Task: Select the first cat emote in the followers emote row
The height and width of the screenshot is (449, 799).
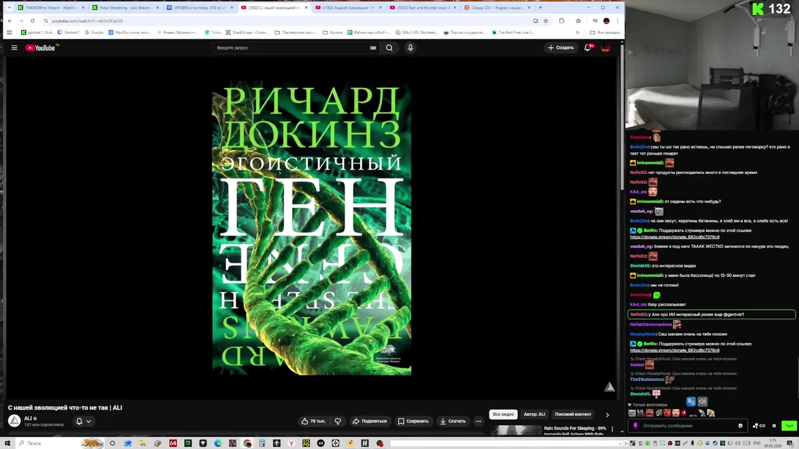Action: pos(632,413)
